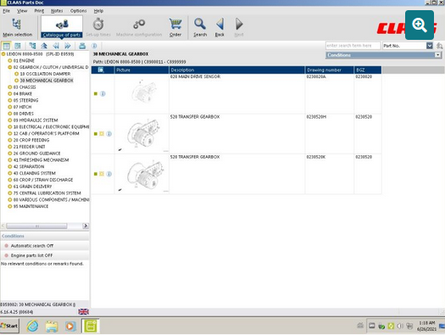This screenshot has height=335, width=445.
Task: Select 95 MAINTENANCE tree item
Action: 31,206
